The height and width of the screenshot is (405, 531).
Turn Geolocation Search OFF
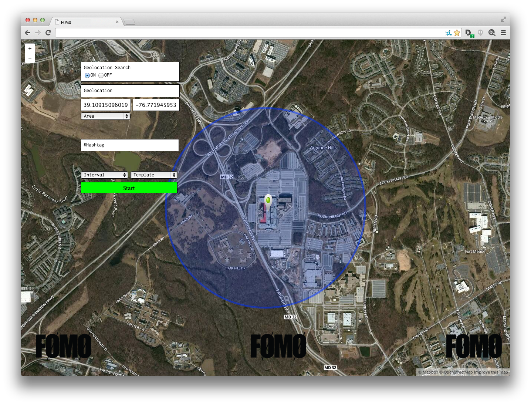(101, 75)
